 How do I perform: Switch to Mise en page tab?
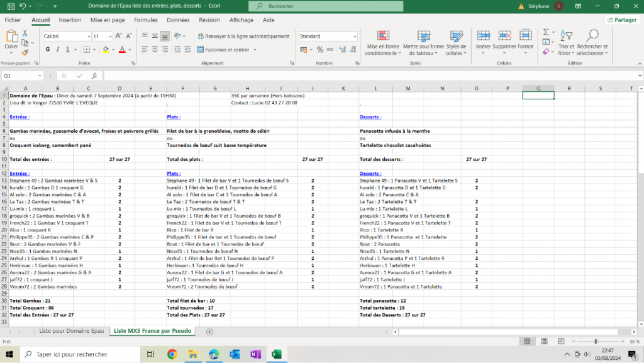click(x=108, y=20)
